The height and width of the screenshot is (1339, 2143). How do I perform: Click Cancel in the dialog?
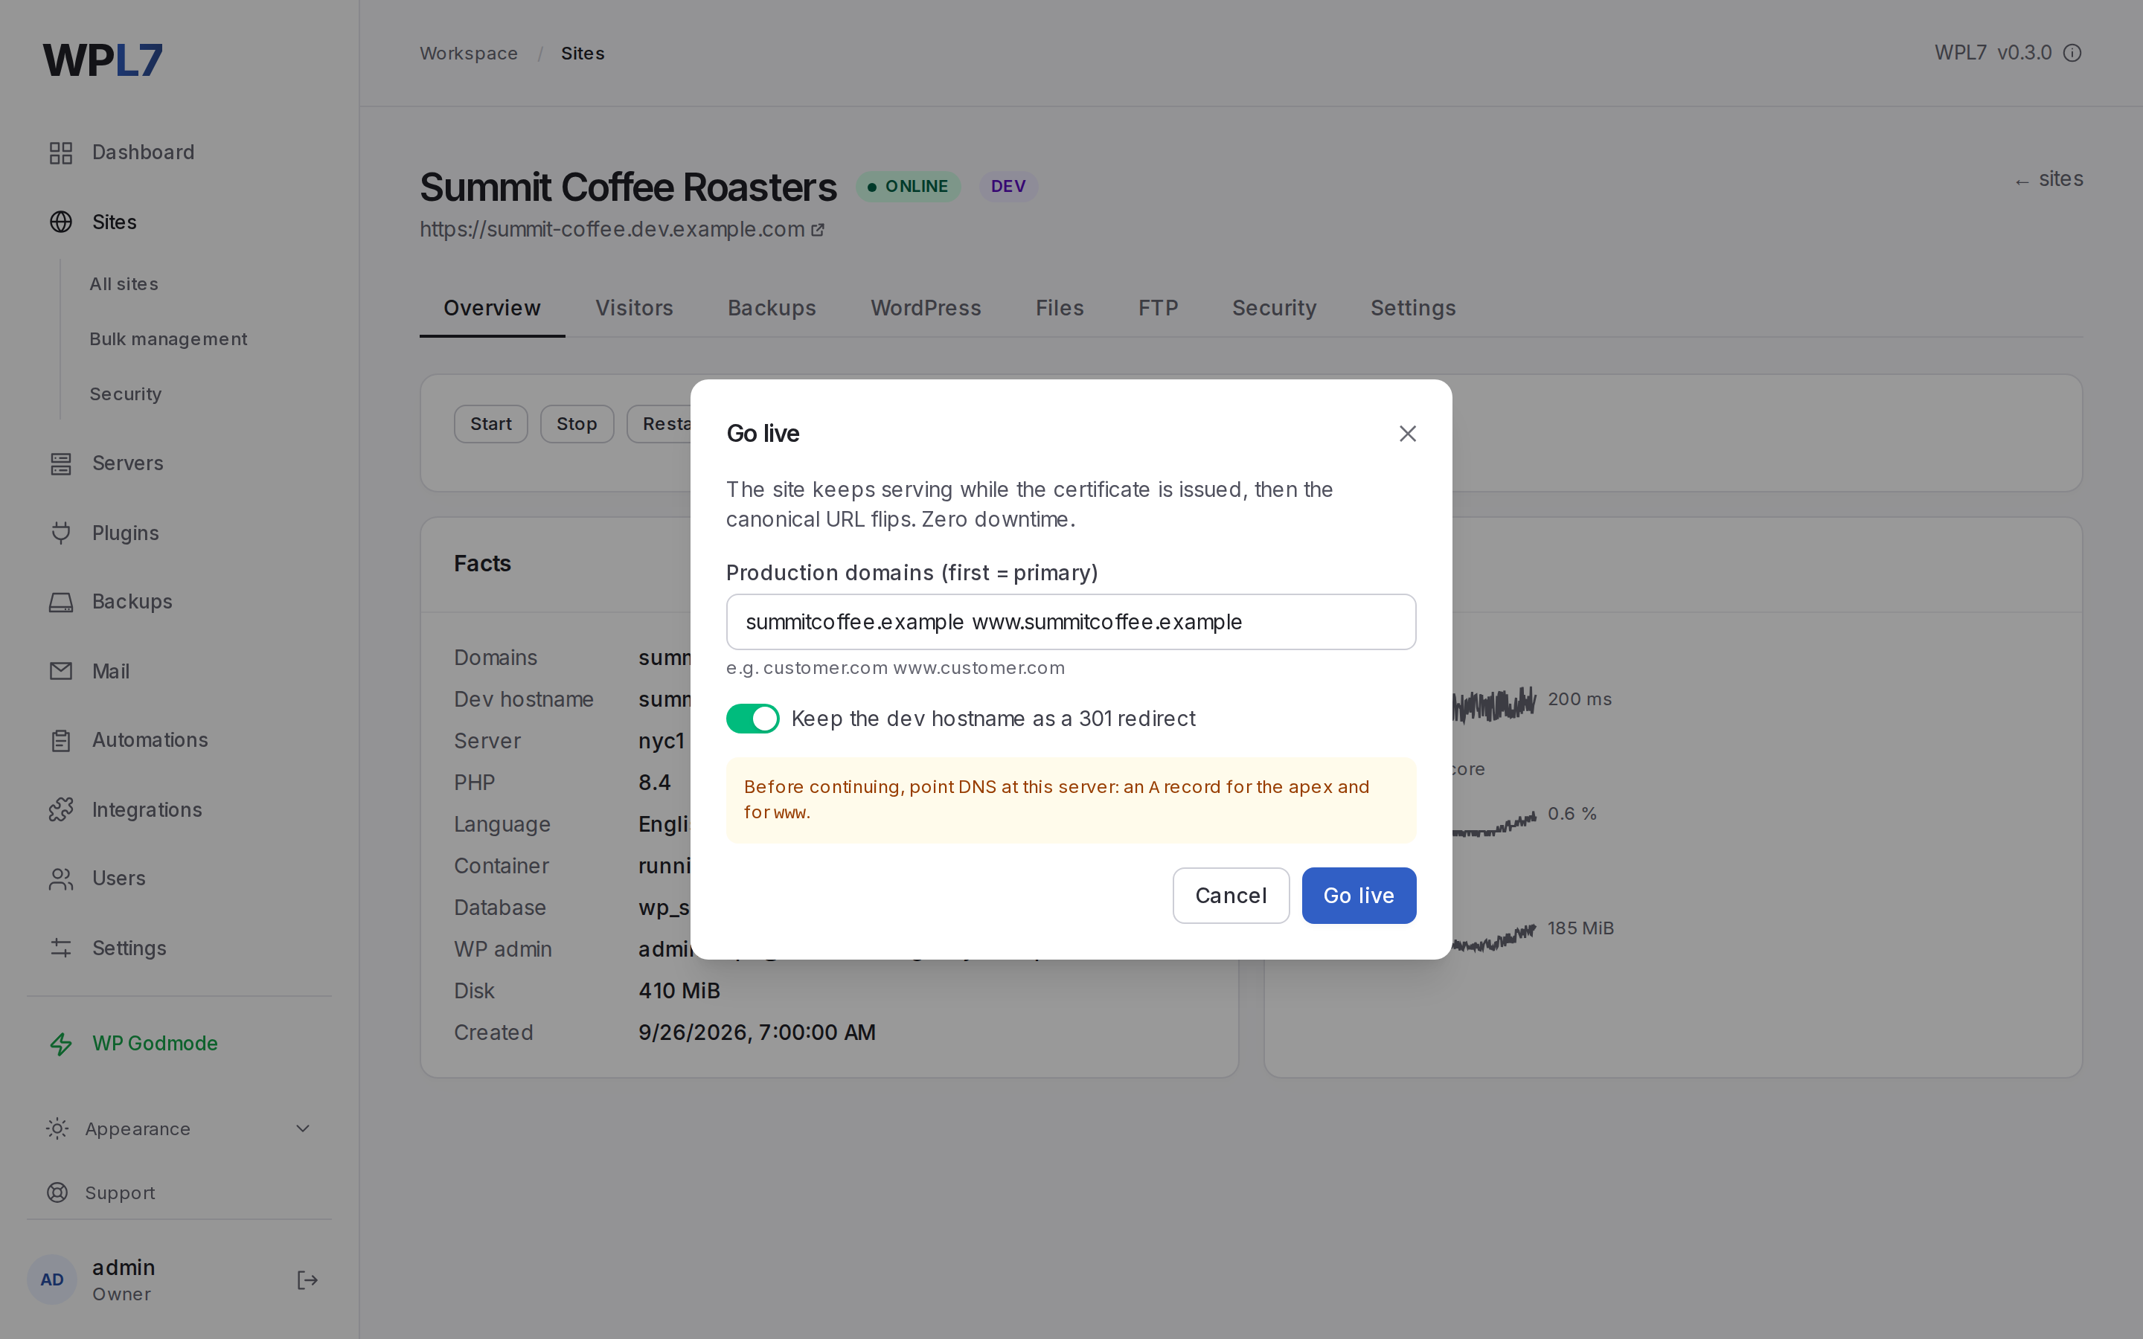pos(1231,896)
